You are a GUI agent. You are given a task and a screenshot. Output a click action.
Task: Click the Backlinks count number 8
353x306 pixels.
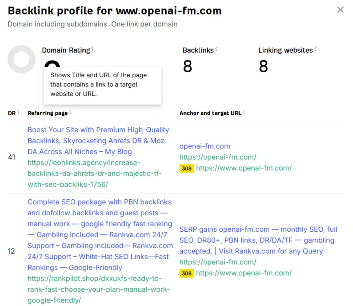[x=187, y=66]
